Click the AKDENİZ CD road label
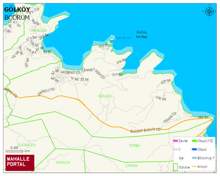Viewport: 220px width, 176px height. click(x=70, y=72)
